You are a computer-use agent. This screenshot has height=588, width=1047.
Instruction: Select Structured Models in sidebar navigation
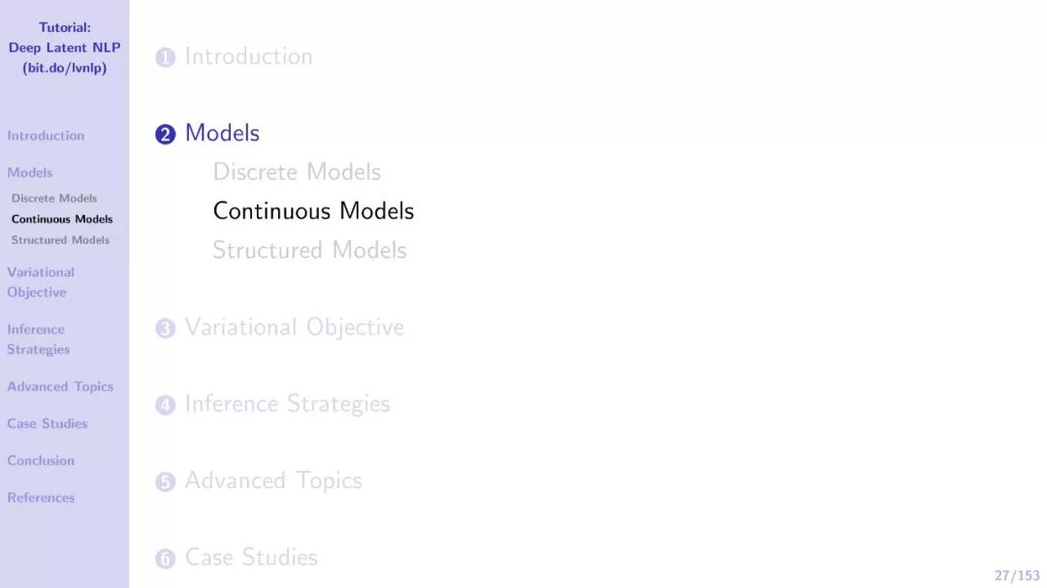tap(60, 239)
